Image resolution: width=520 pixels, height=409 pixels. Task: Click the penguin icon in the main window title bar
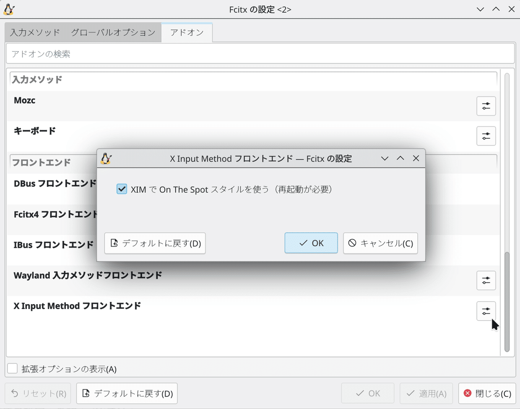coord(9,9)
